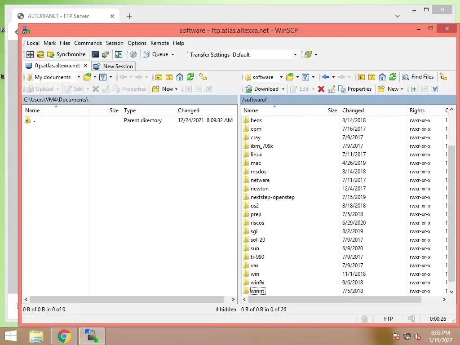Viewport: 460px width, 345px height.
Task: Select the msdos folder
Action: click(x=258, y=172)
